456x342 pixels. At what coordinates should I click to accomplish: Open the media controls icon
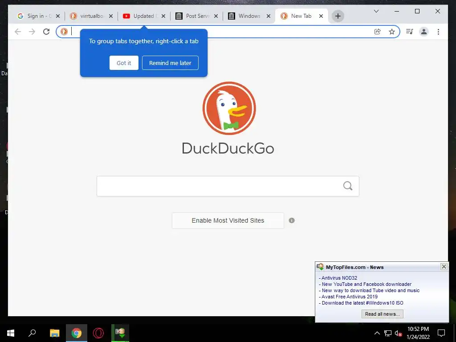click(x=410, y=32)
